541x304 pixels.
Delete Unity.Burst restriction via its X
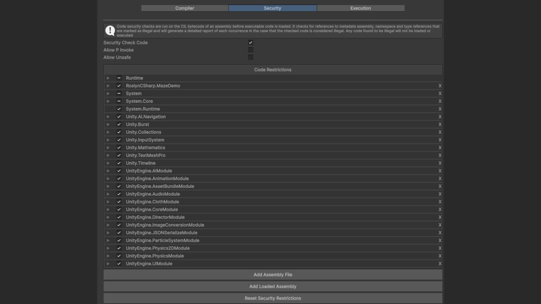[x=440, y=124]
